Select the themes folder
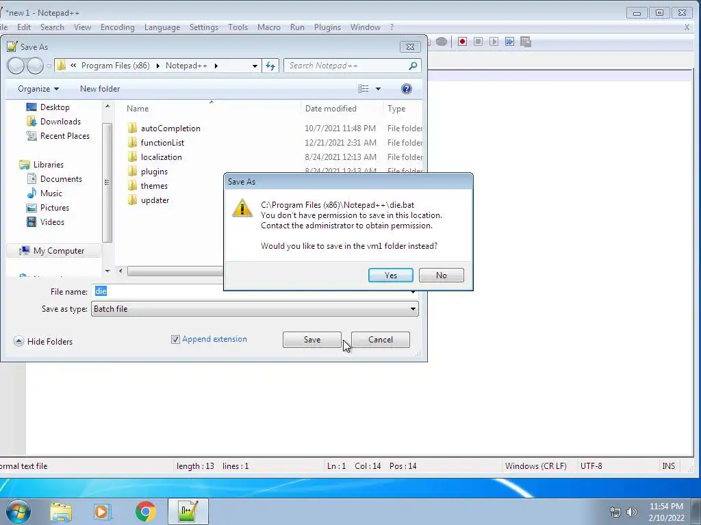The image size is (701, 525). (154, 186)
